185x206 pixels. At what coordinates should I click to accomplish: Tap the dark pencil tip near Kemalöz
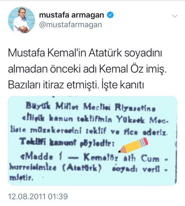119,151
